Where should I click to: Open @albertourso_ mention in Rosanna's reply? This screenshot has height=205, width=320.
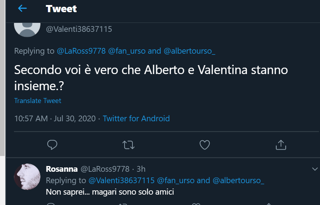pyautogui.click(x=238, y=180)
